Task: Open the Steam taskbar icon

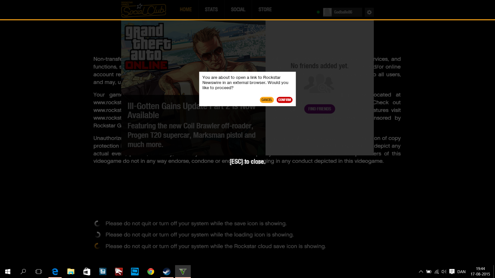Action: tap(167, 272)
